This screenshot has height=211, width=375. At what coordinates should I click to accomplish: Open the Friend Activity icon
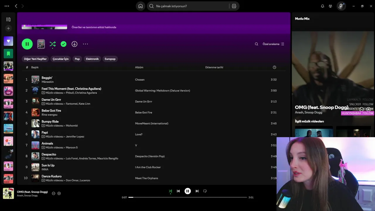(330, 6)
